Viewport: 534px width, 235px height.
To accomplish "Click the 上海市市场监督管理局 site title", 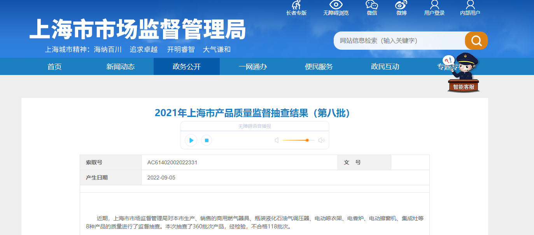I will (138, 30).
